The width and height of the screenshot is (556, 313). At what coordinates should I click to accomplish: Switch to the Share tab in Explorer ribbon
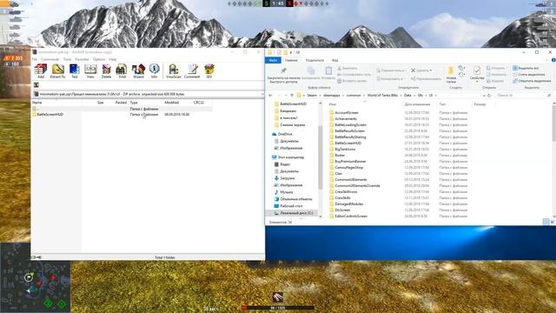pos(314,60)
